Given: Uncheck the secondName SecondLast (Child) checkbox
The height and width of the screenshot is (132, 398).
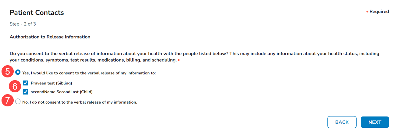Looking at the screenshot, I should [26, 91].
